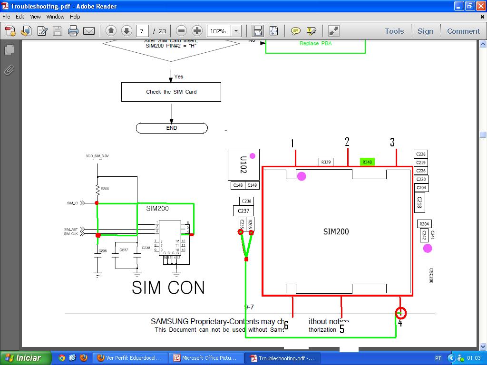The width and height of the screenshot is (487, 365).
Task: Click the C228 component label
Action: click(x=421, y=154)
